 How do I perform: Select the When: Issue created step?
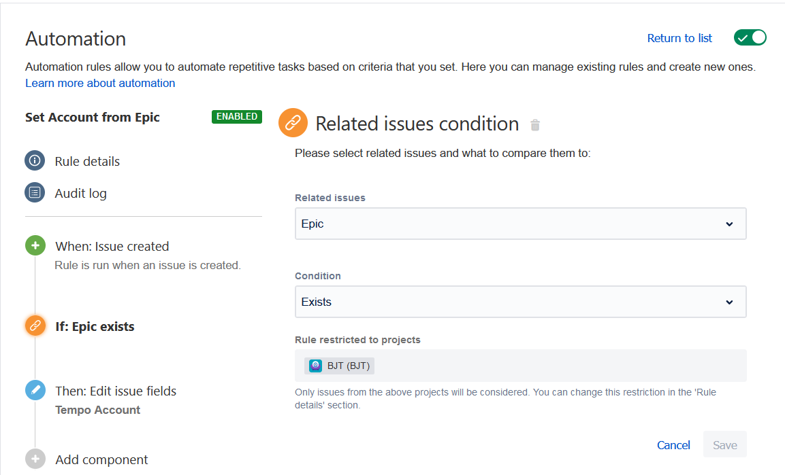112,246
